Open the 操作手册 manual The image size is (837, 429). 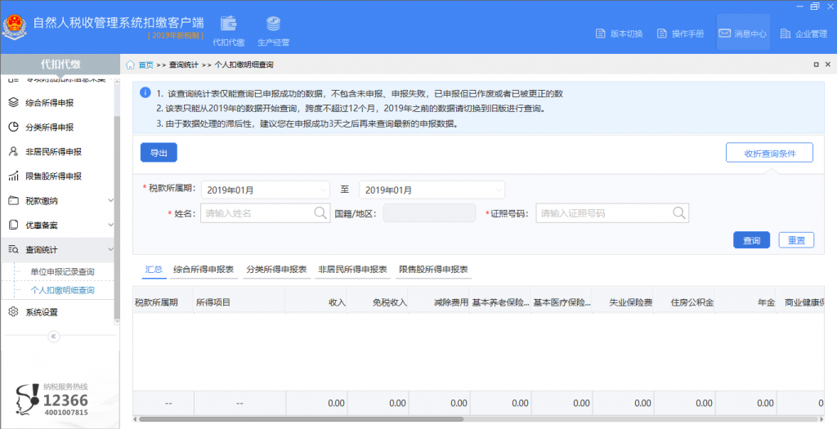tap(681, 34)
